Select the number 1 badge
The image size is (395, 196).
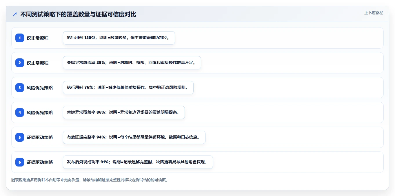pyautogui.click(x=20, y=38)
